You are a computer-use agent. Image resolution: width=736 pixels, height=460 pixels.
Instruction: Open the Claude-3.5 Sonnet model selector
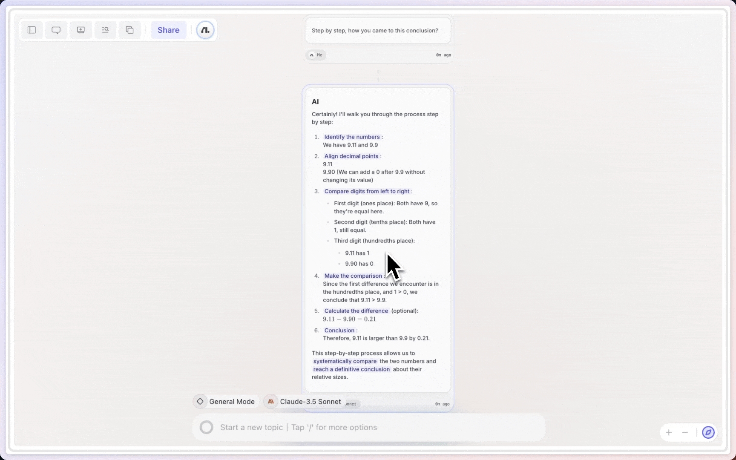coord(305,402)
